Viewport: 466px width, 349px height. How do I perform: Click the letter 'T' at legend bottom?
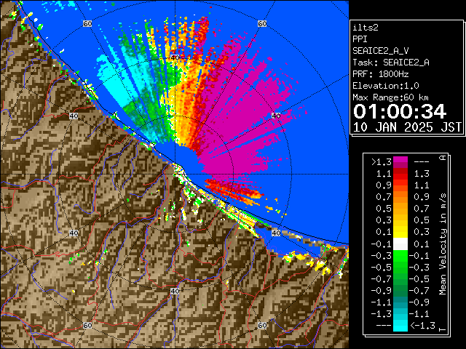click(x=443, y=329)
